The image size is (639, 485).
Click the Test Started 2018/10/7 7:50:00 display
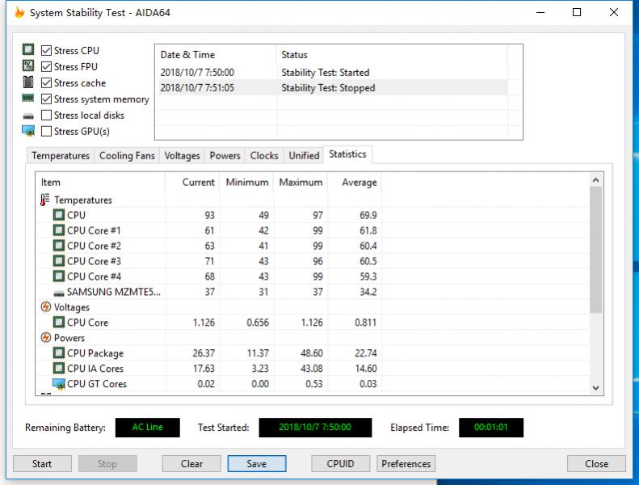click(x=315, y=428)
